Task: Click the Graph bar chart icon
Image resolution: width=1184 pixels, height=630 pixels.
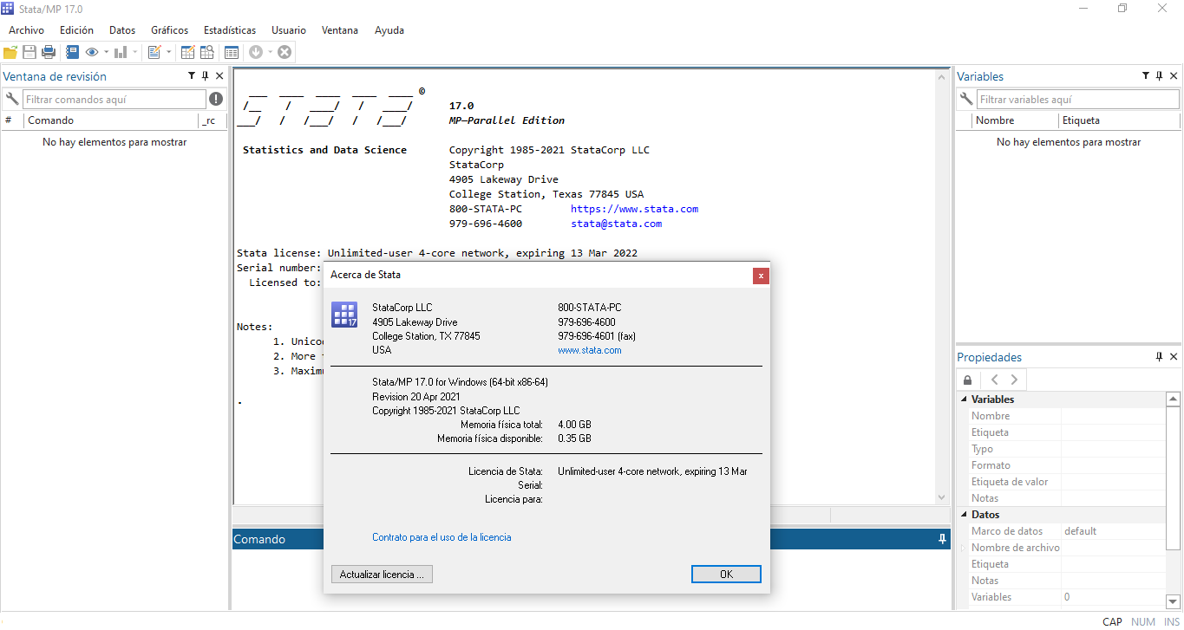Action: (x=121, y=52)
